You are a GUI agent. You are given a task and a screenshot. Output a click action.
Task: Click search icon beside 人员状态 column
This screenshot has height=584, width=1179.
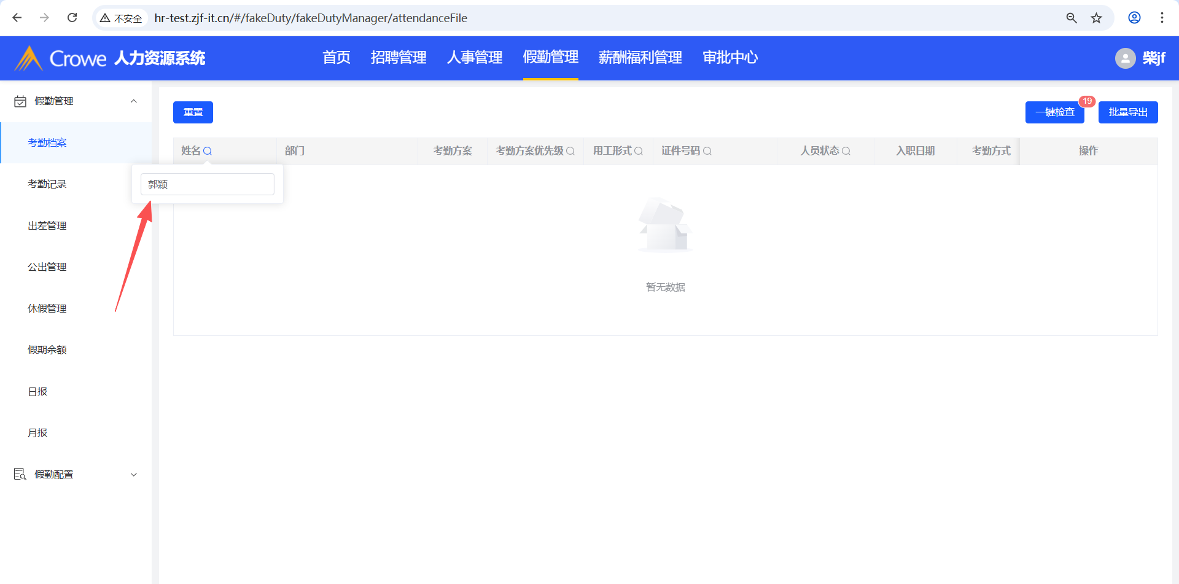(x=846, y=151)
